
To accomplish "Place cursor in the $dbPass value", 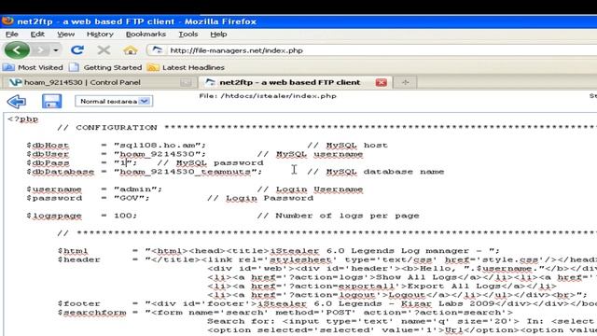I will [125, 162].
